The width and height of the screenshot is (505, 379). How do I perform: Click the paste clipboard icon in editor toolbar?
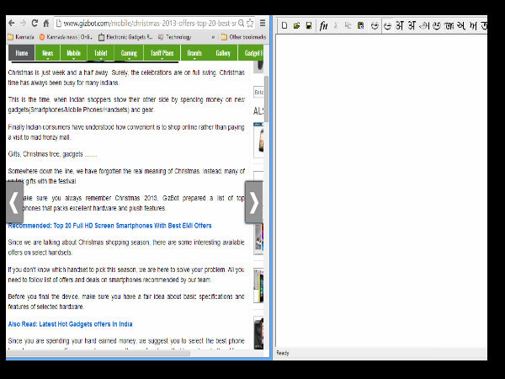(360, 26)
